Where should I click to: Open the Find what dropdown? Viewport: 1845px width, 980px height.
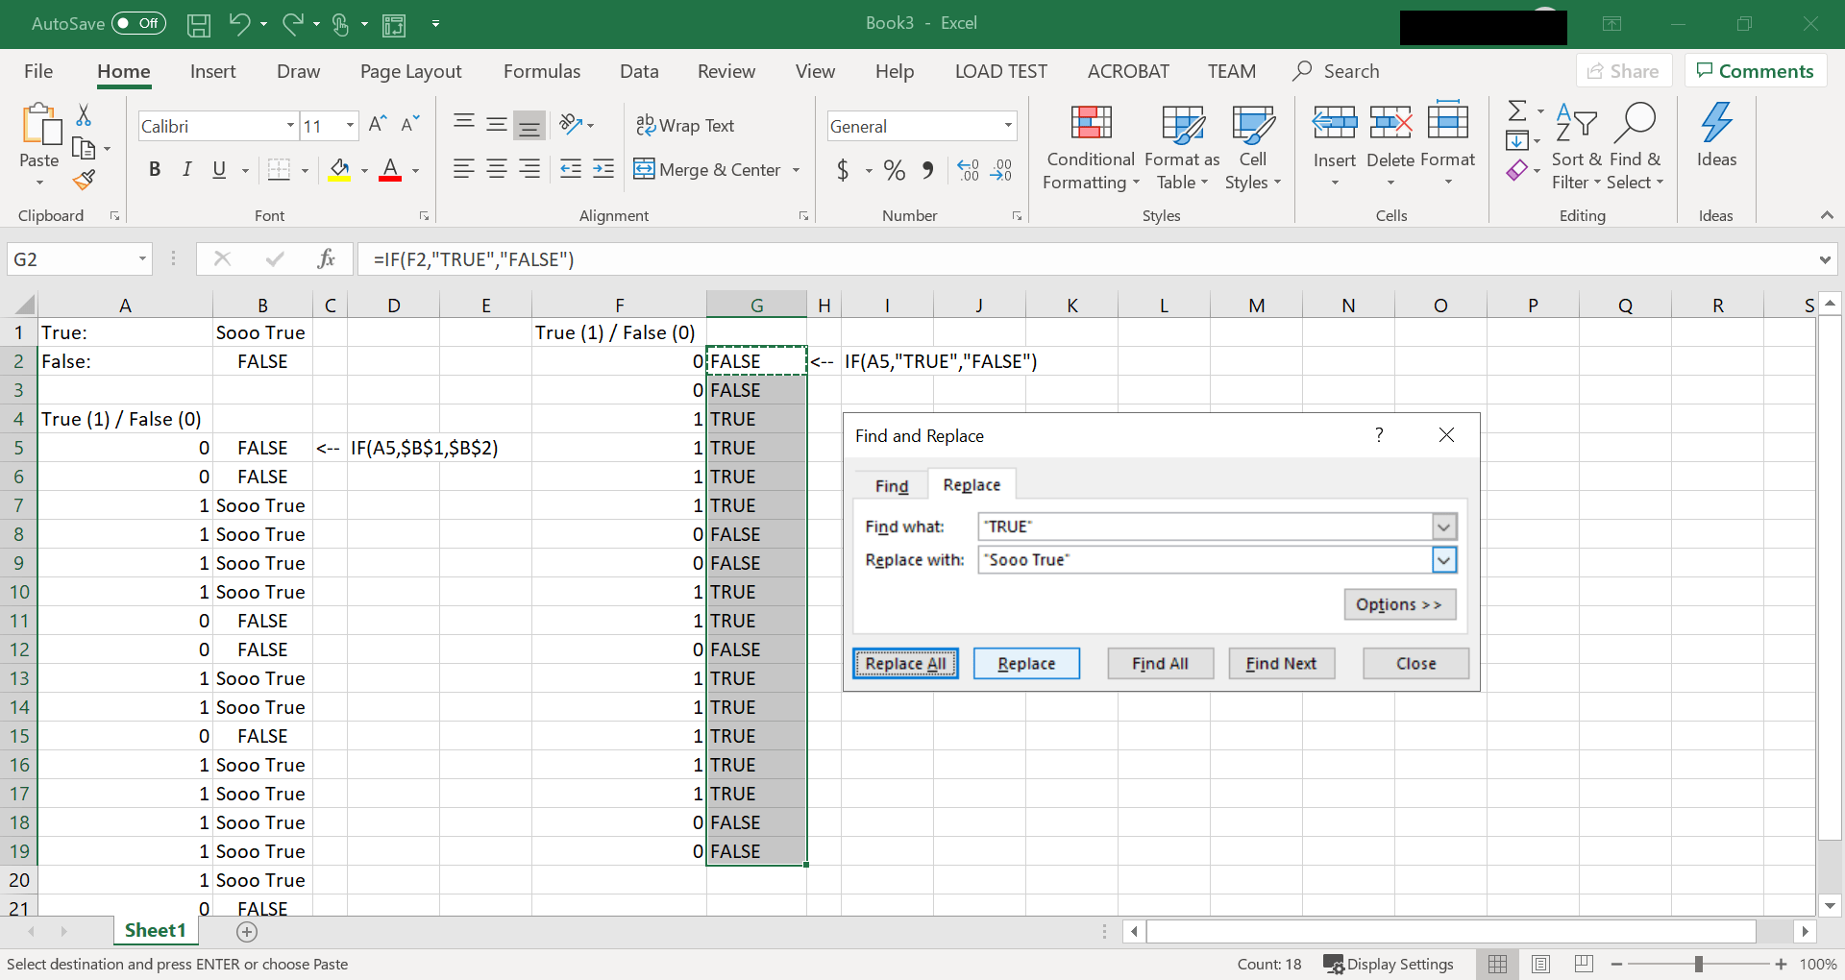pos(1443,527)
